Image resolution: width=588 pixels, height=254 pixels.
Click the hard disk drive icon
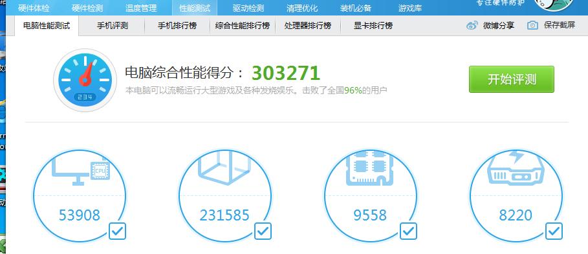click(x=516, y=168)
